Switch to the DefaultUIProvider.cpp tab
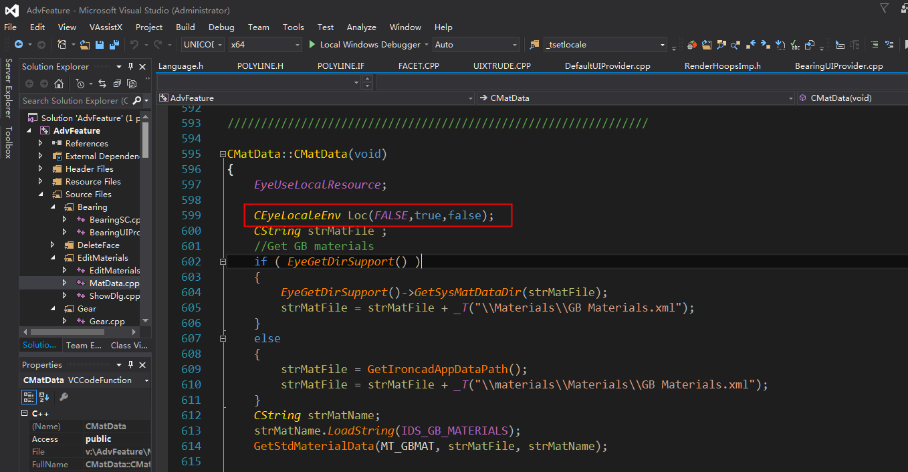 pos(607,66)
